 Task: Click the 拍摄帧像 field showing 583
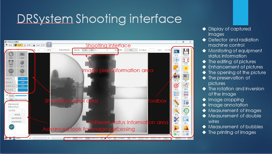pos(131,50)
